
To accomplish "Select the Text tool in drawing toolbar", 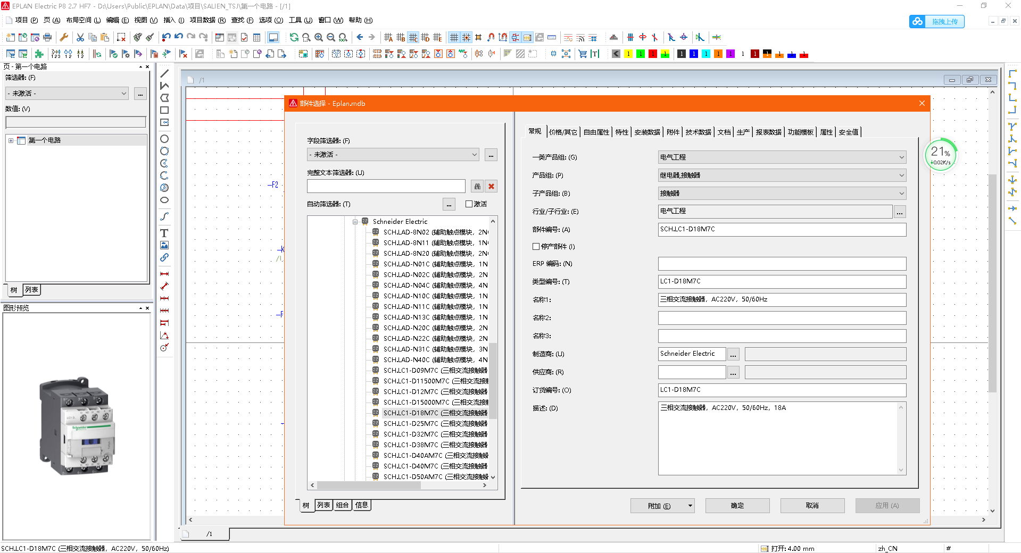I will [x=164, y=233].
